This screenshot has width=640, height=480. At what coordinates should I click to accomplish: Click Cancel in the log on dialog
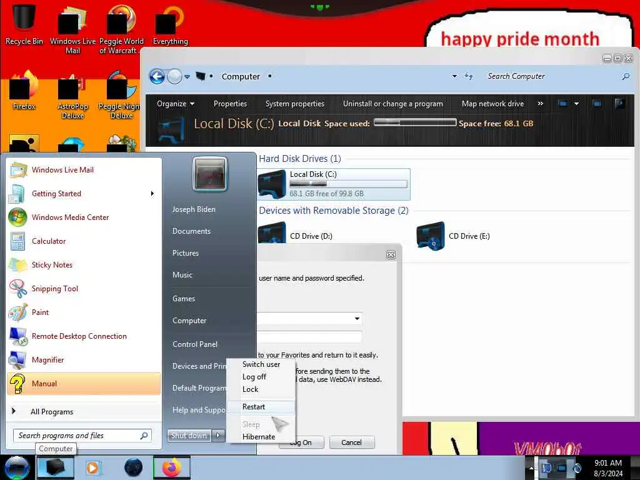pos(351,442)
